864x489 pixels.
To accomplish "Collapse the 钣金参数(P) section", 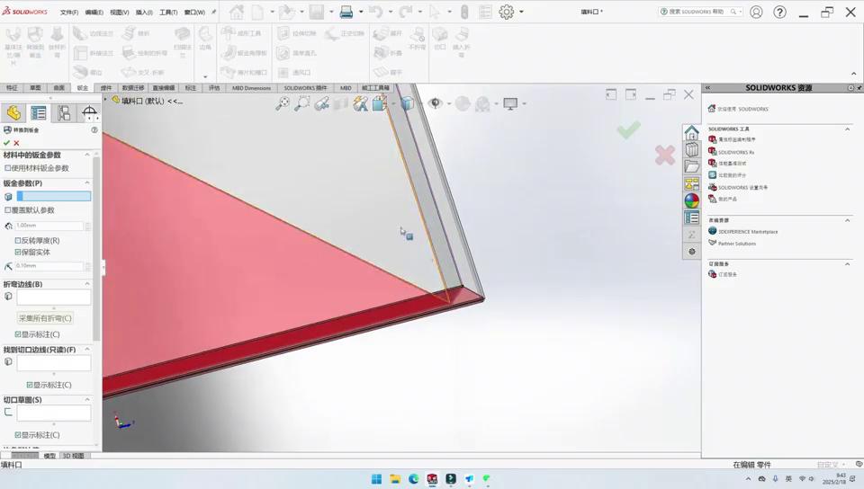I will coord(87,183).
